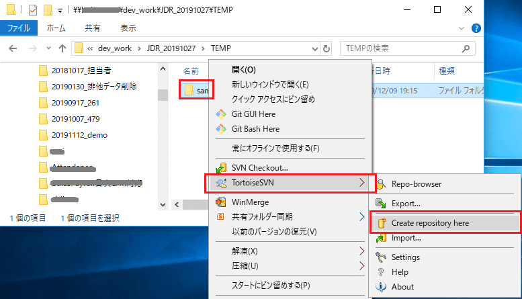
Task: Click the About info icon
Action: (x=381, y=287)
